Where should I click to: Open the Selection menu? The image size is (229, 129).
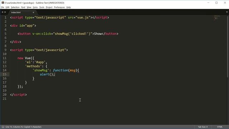tap(15, 7)
